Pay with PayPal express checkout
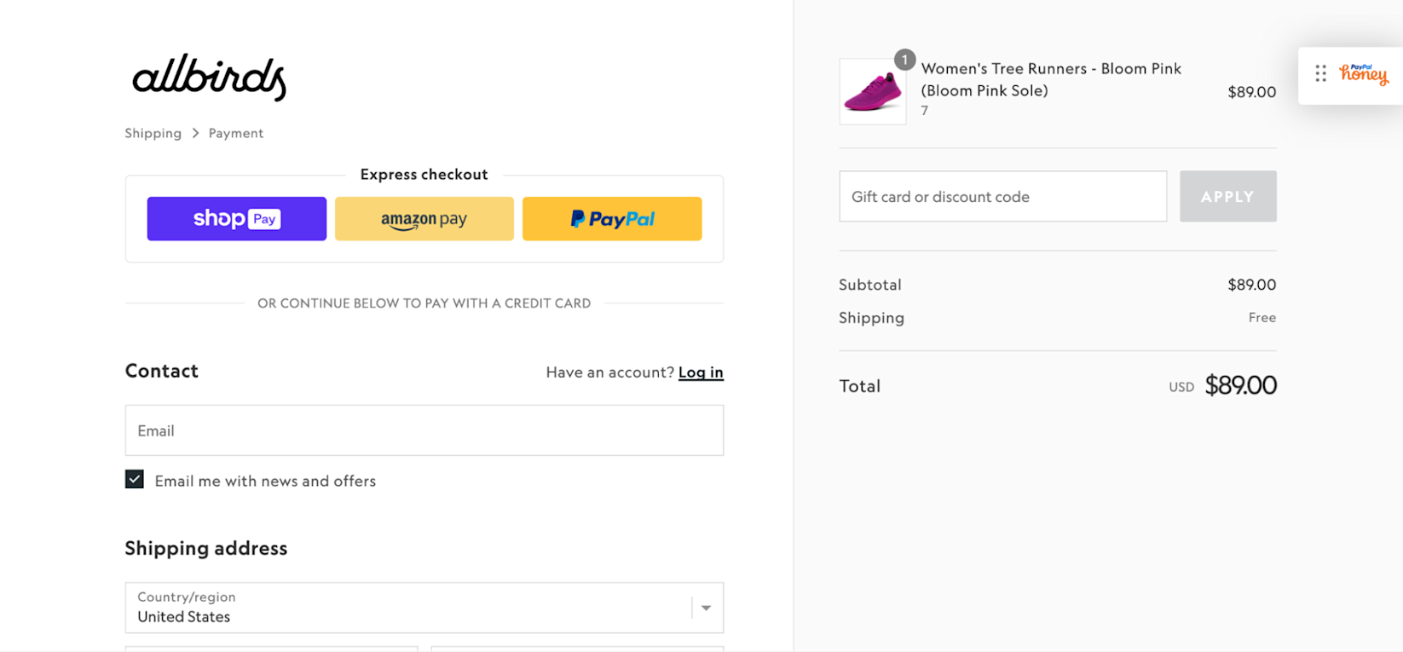Viewport: 1403px width, 652px height. click(x=611, y=218)
